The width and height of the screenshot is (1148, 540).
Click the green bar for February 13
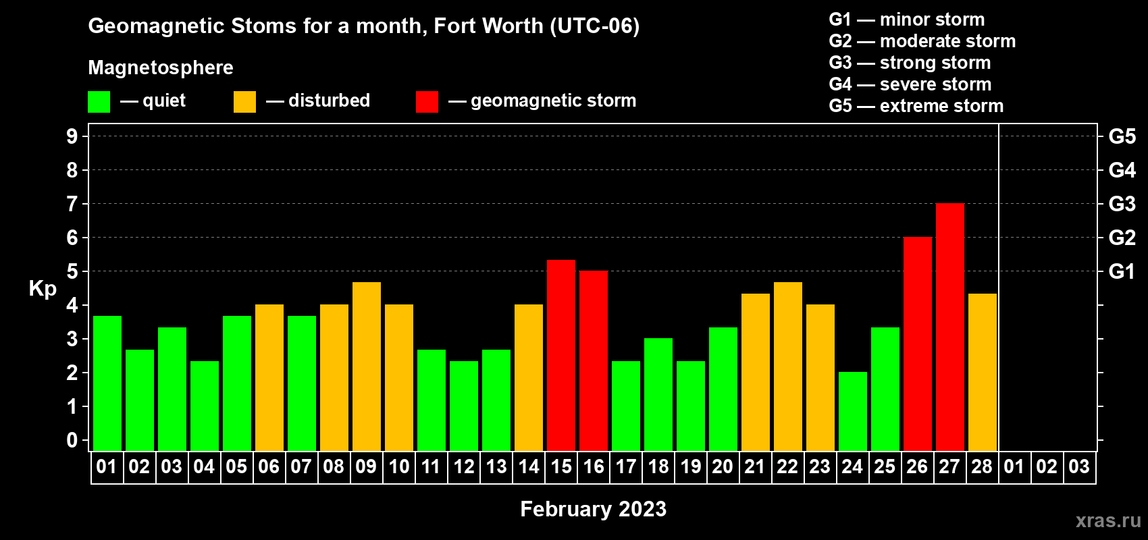(496, 400)
